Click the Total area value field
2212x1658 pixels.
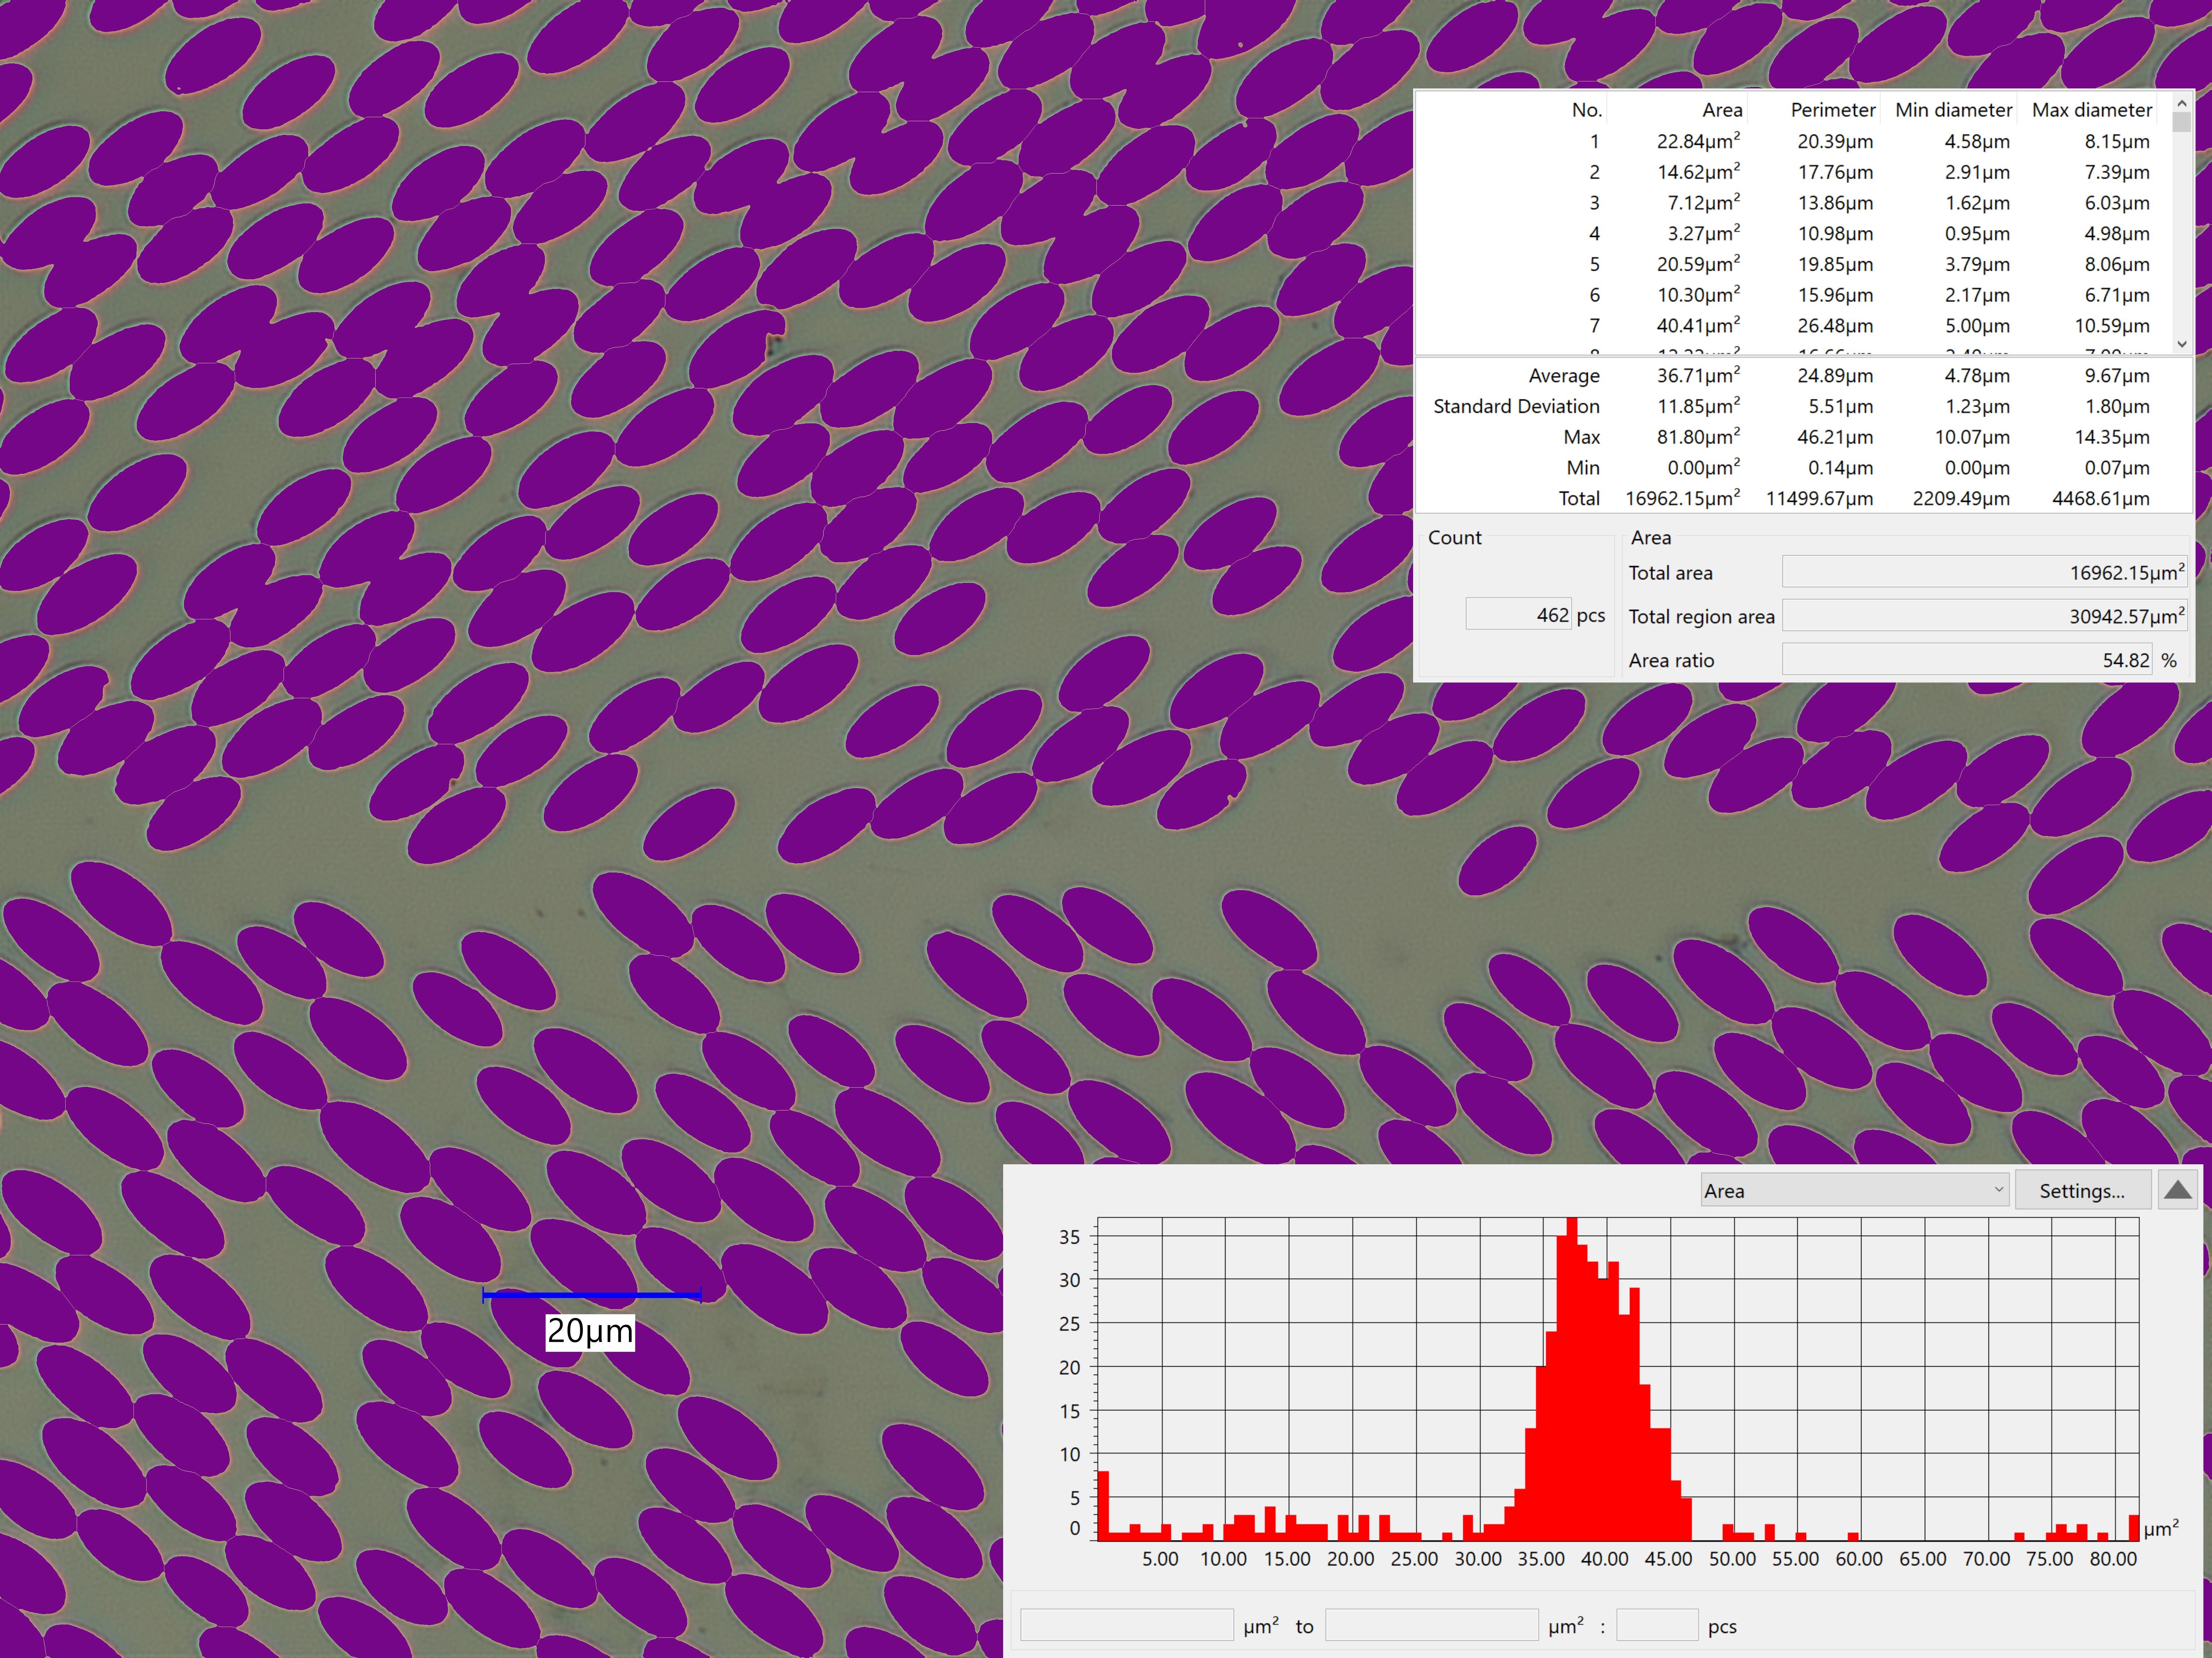[x=1984, y=573]
